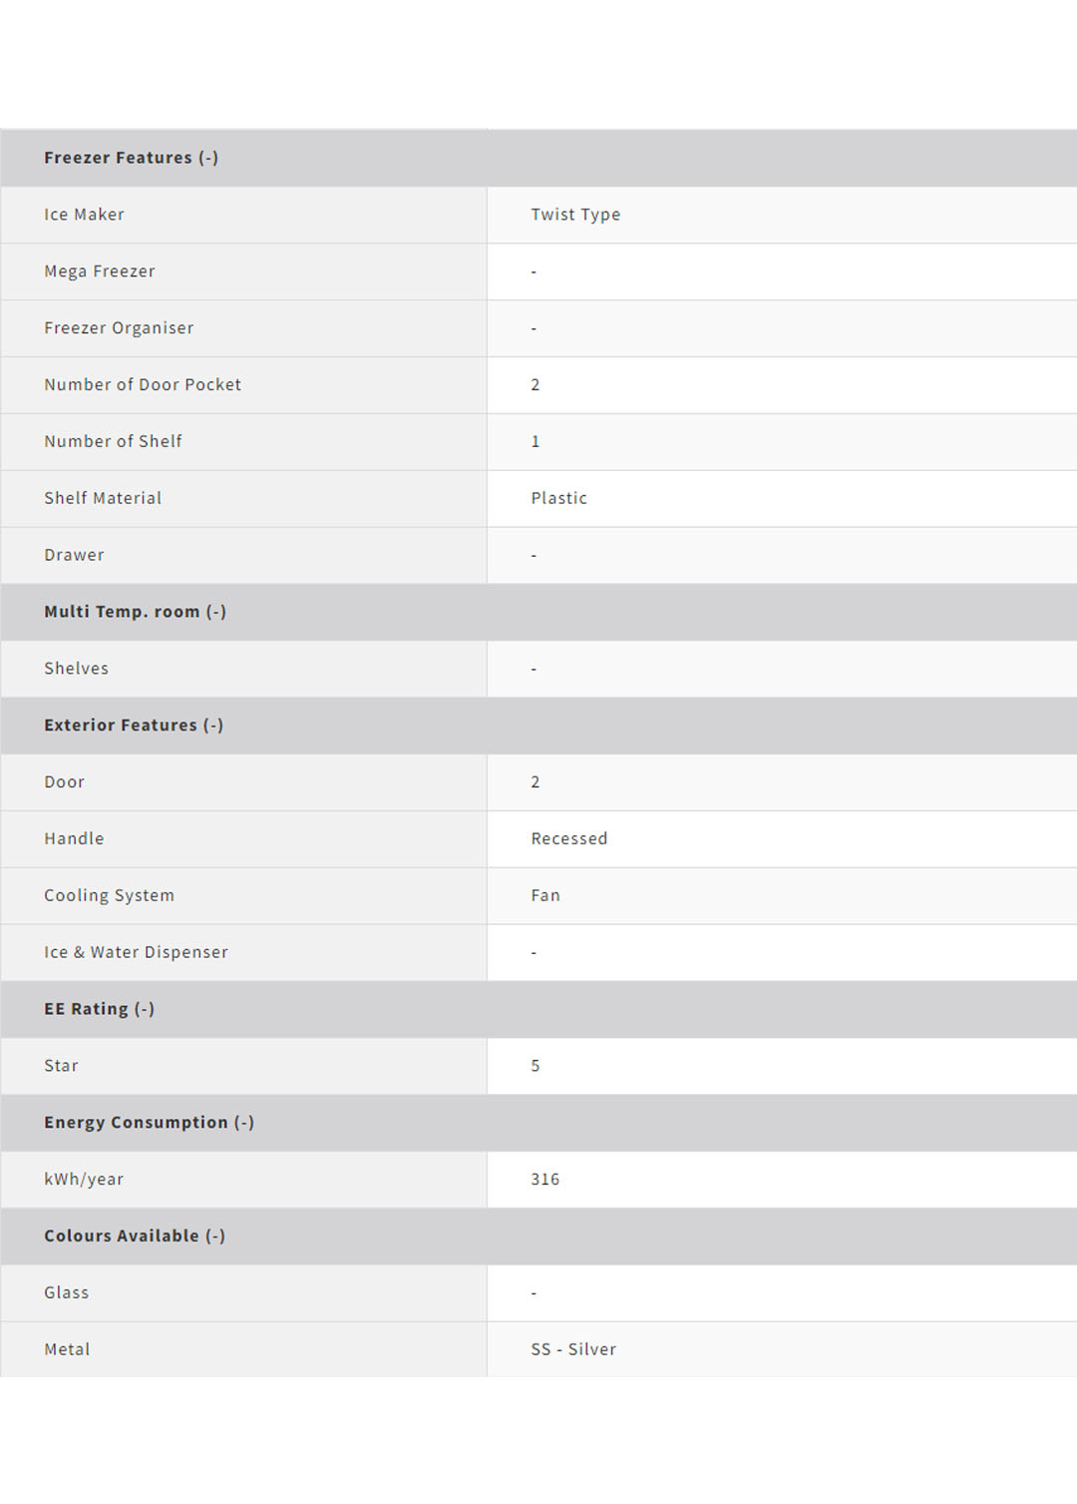Click the Number of Door Pocket label
The width and height of the screenshot is (1077, 1504).
[x=143, y=385]
